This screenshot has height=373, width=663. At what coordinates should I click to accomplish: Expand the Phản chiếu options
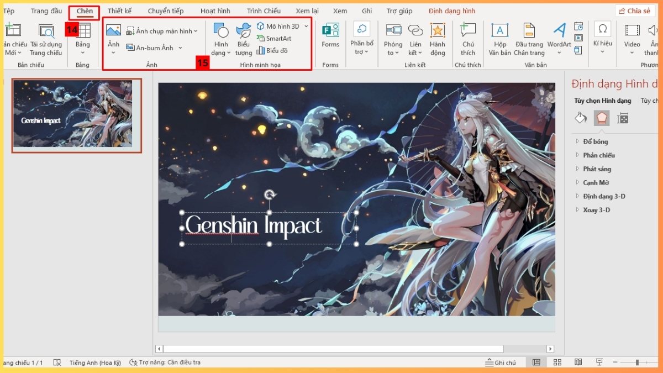[x=600, y=155]
